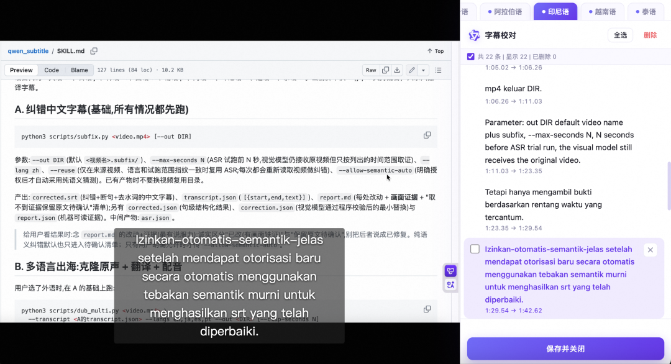Click the 全选 select all button
Screen dimensions: 671x364
[620, 35]
